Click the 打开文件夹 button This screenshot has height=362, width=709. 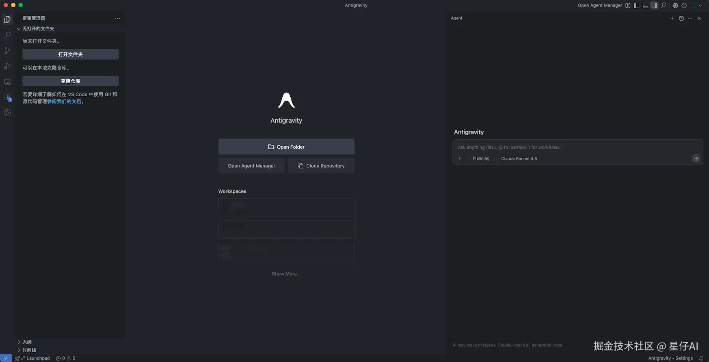click(x=71, y=54)
